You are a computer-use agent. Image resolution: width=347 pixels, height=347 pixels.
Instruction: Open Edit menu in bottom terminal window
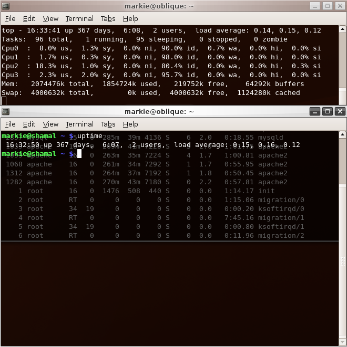click(29, 124)
